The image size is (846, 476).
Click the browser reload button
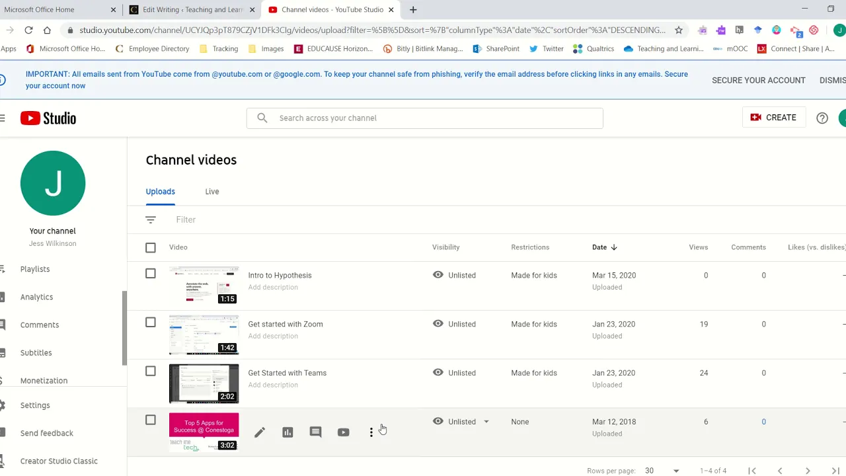click(28, 30)
